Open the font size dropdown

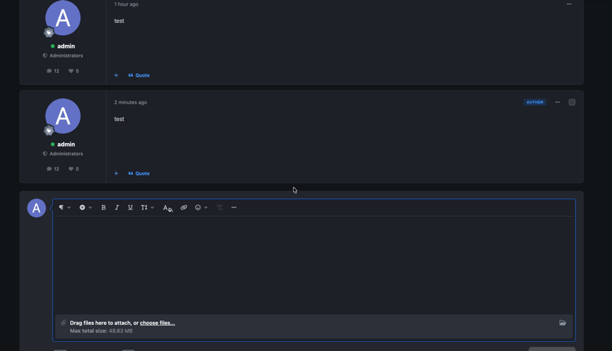point(147,207)
